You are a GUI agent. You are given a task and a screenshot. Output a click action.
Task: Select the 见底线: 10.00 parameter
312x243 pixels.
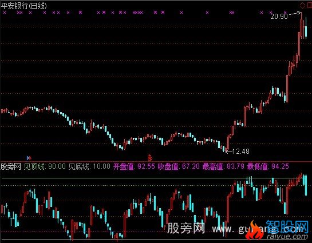point(89,166)
